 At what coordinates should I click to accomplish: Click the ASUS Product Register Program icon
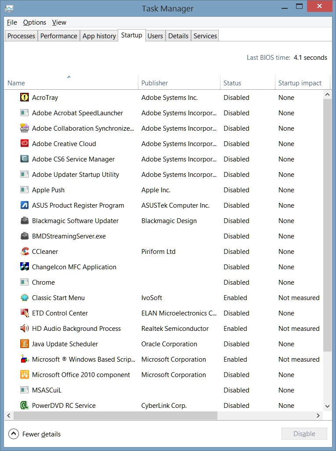(x=25, y=205)
